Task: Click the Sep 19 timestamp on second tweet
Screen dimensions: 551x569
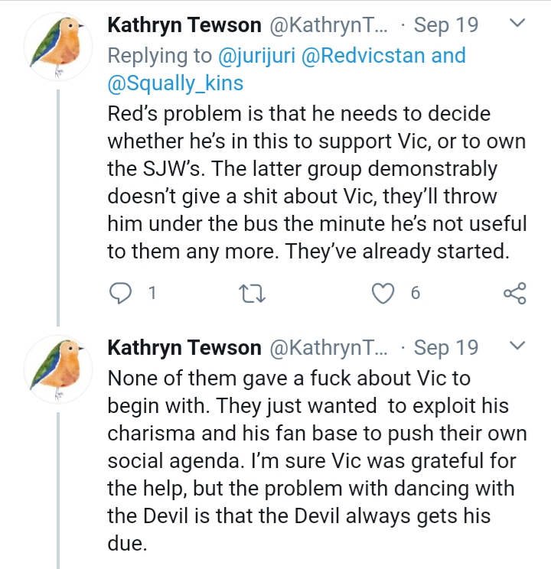Action: point(445,348)
